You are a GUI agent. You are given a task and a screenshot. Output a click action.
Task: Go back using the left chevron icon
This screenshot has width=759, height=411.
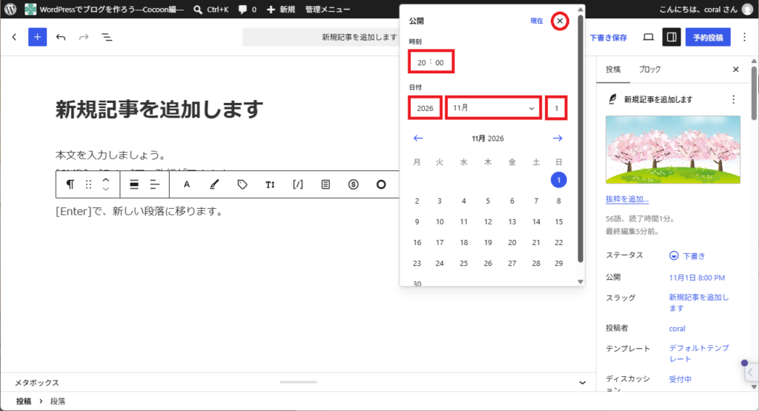[x=15, y=37]
